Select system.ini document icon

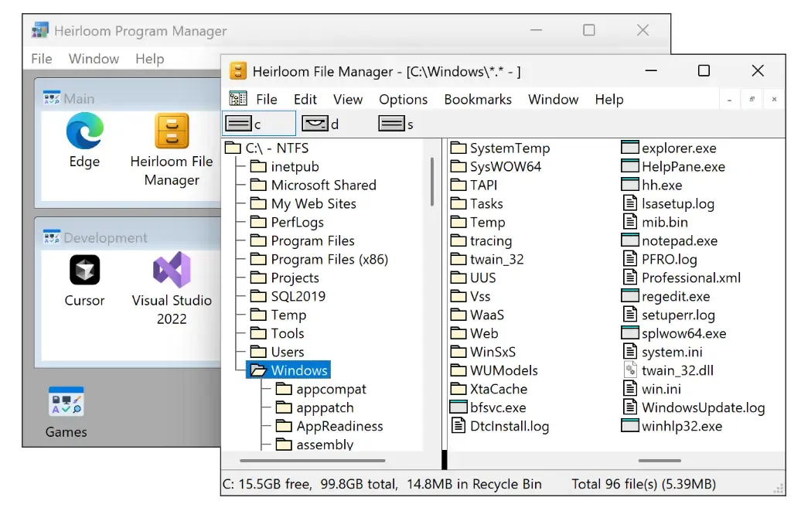[x=630, y=352]
